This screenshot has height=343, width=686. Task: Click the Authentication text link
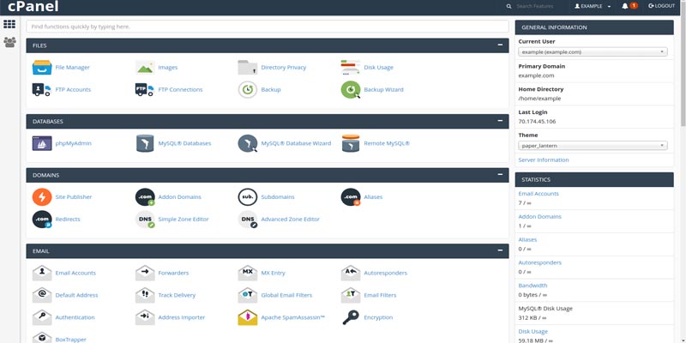coord(75,317)
